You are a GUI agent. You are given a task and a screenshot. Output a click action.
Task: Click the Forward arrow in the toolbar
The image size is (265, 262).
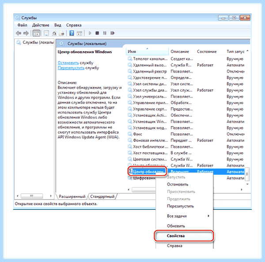(x=26, y=33)
